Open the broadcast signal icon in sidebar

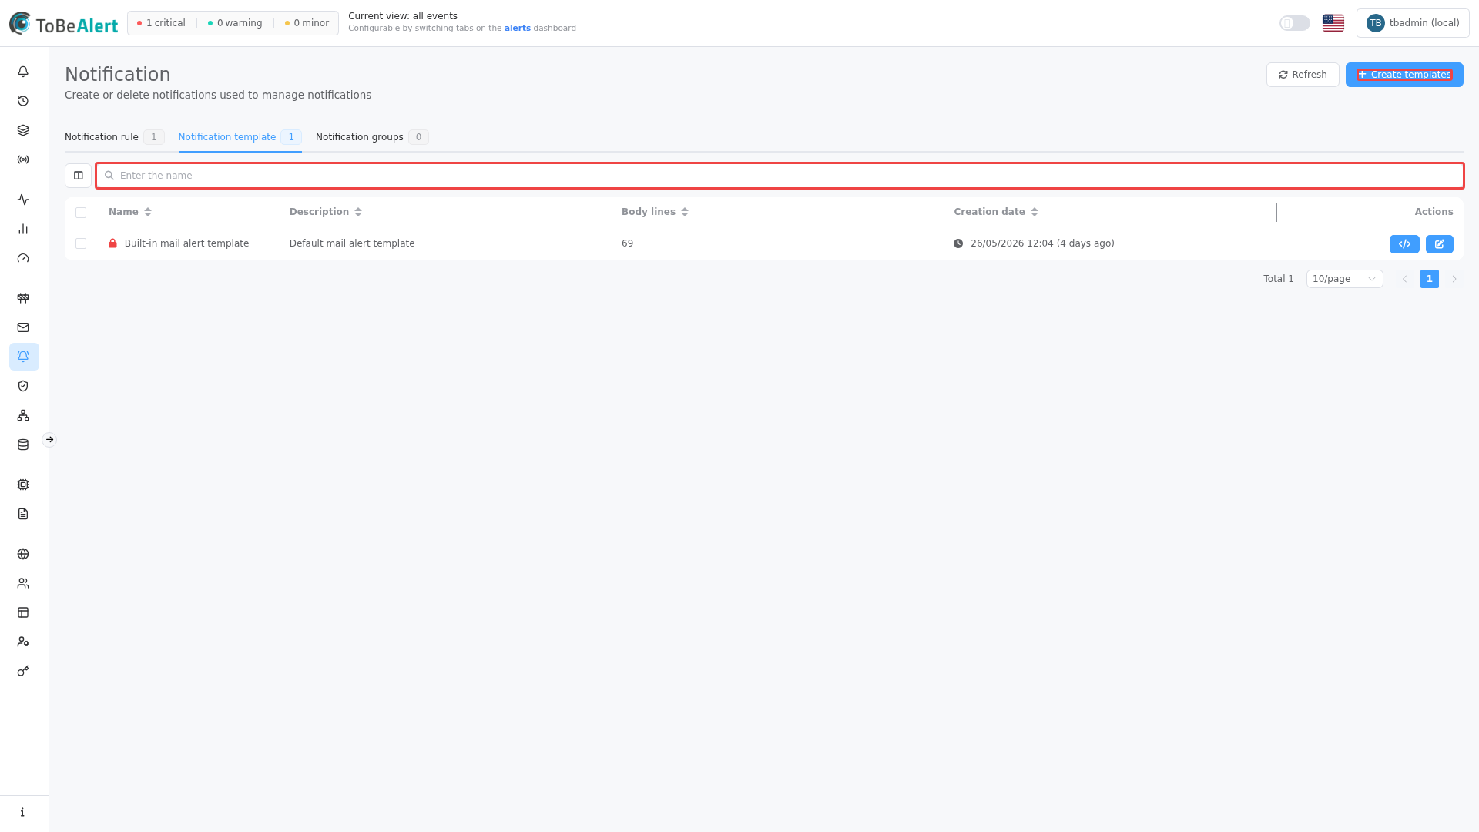coord(23,159)
